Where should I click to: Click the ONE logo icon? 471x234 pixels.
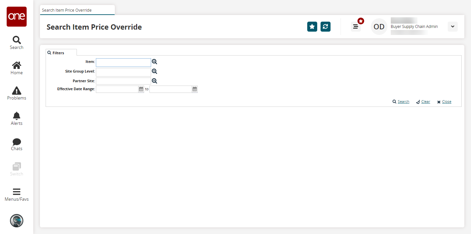click(x=17, y=17)
